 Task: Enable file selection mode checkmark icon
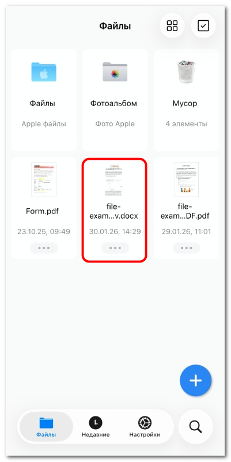tap(203, 25)
